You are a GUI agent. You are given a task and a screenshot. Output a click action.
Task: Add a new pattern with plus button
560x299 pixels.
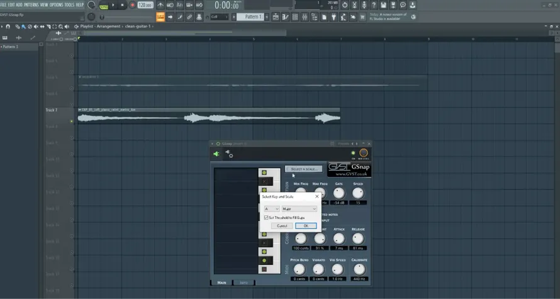click(267, 17)
